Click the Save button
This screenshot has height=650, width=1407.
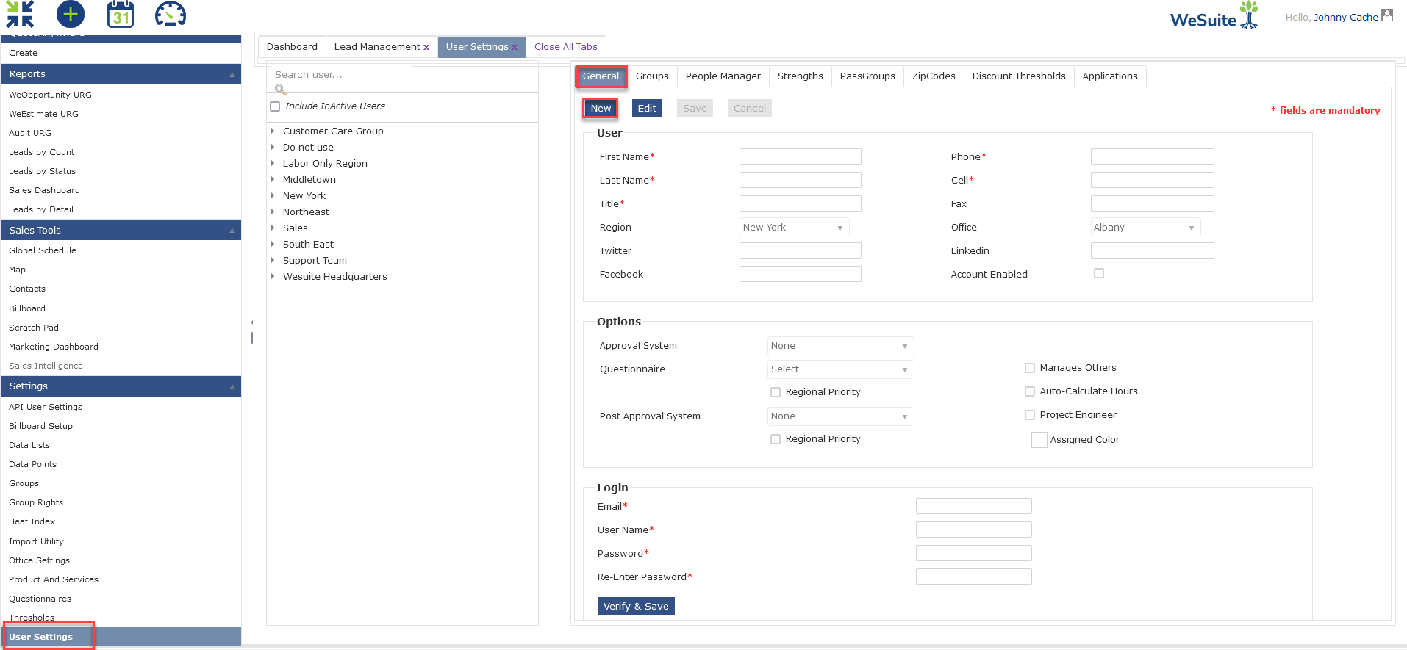coord(695,109)
